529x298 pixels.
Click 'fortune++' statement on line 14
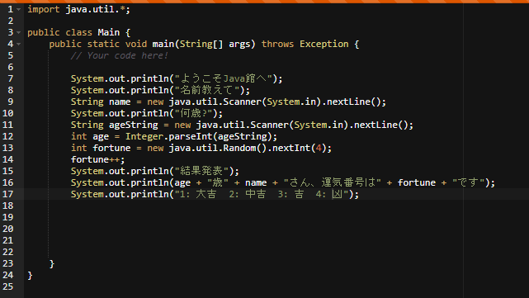(x=98, y=159)
